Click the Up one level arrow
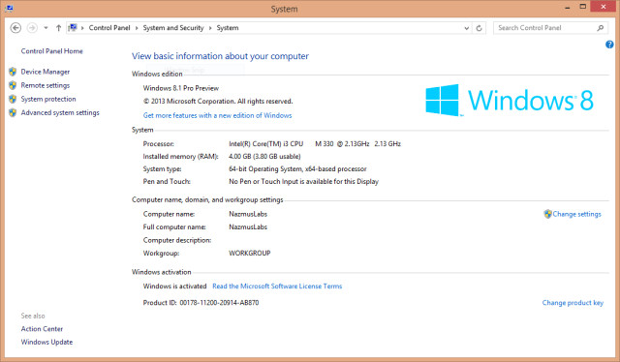The height and width of the screenshot is (362, 620). (58, 28)
